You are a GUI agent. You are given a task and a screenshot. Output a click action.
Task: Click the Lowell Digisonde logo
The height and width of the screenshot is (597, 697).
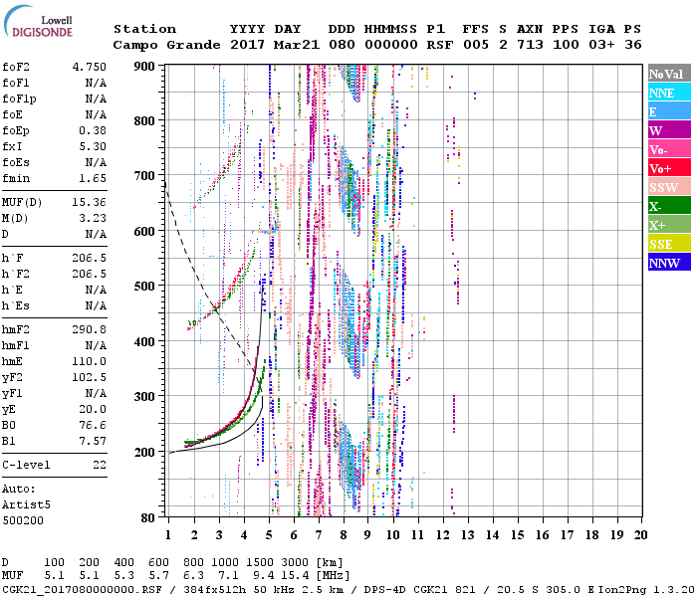pos(38,22)
